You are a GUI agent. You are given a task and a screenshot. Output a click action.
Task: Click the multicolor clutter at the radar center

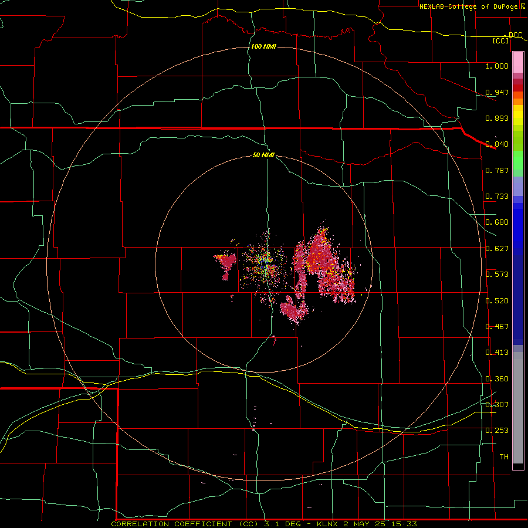265,265
